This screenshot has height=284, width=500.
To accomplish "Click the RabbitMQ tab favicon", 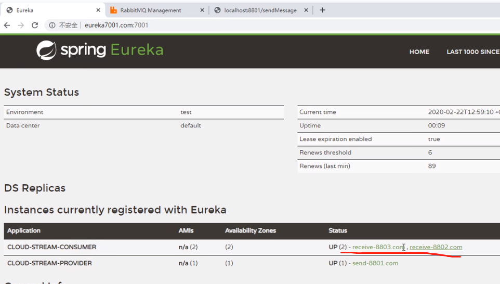I will 113,10.
